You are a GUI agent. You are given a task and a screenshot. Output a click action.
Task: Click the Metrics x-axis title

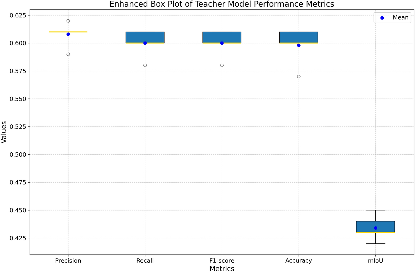coord(222,269)
